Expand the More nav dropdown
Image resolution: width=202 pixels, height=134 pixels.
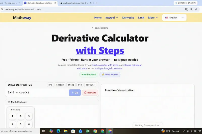point(153,18)
